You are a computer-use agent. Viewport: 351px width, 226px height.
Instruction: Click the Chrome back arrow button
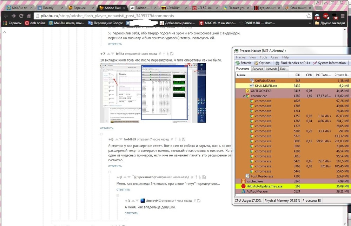tap(6, 16)
